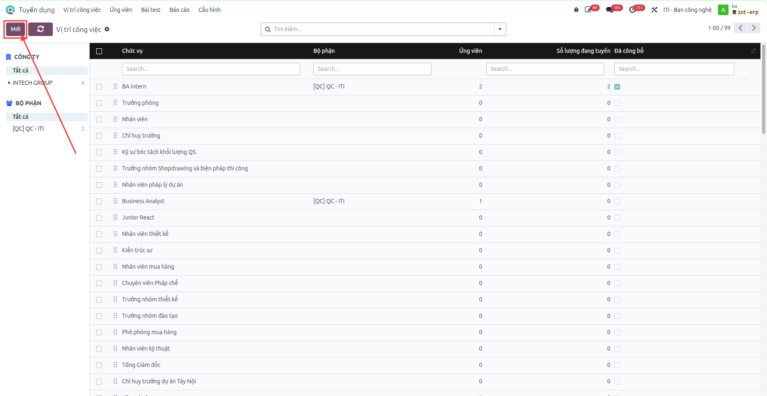The height and width of the screenshot is (396, 767).
Task: Select [QC] QC - ITI department filter
Action: 47,129
